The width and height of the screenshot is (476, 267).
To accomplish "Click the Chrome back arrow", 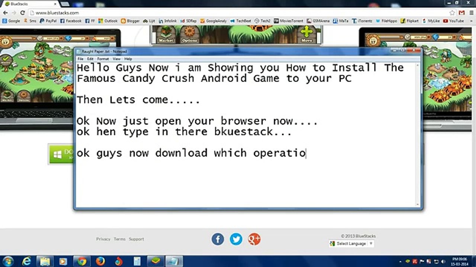I will point(5,13).
